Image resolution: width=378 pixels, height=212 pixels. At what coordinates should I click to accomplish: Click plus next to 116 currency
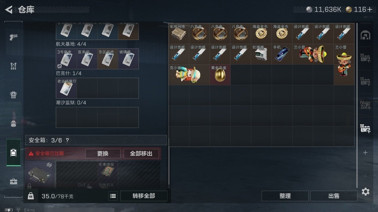pyautogui.click(x=370, y=10)
